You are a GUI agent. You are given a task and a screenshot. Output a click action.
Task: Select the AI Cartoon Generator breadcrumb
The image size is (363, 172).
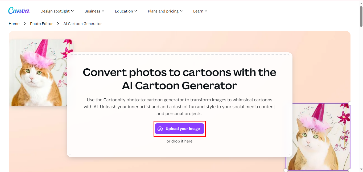pyautogui.click(x=82, y=24)
